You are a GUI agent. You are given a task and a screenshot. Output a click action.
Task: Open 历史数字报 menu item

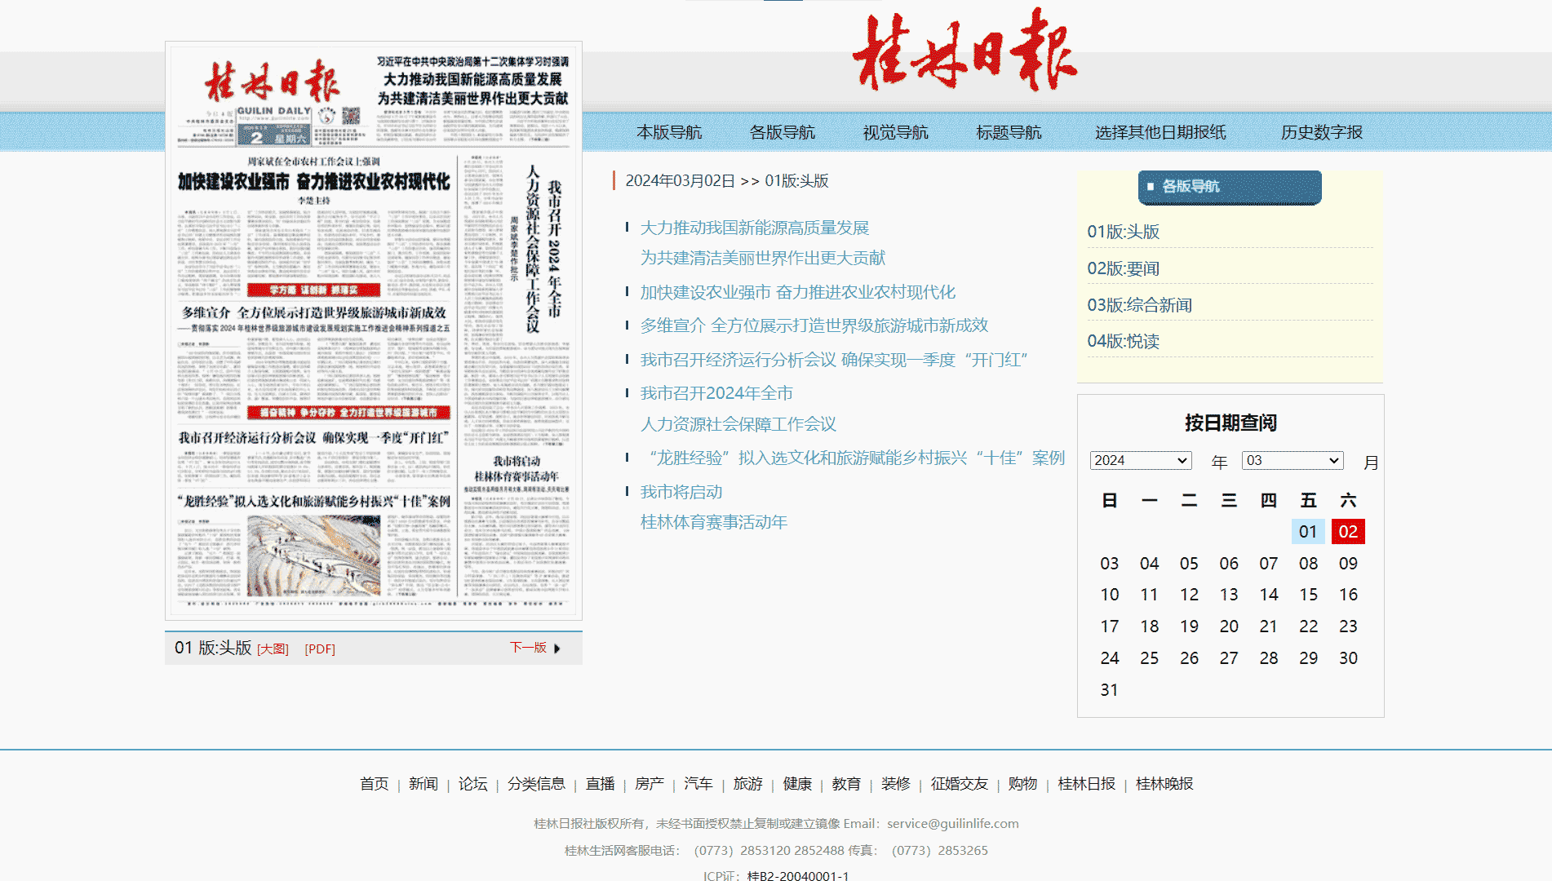pyautogui.click(x=1322, y=132)
